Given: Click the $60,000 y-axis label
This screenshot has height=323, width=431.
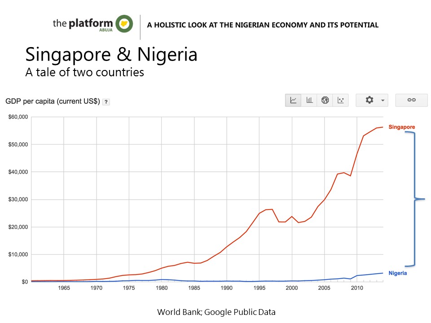Looking at the screenshot, I should pyautogui.click(x=18, y=117).
